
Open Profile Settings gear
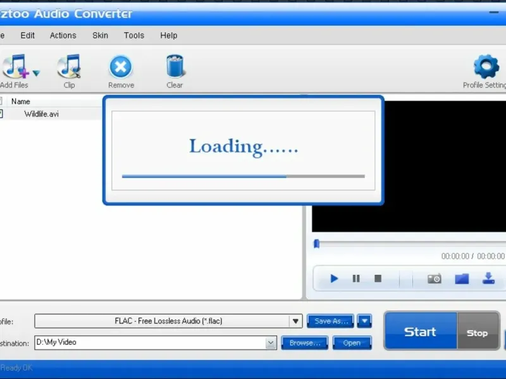[x=486, y=71]
